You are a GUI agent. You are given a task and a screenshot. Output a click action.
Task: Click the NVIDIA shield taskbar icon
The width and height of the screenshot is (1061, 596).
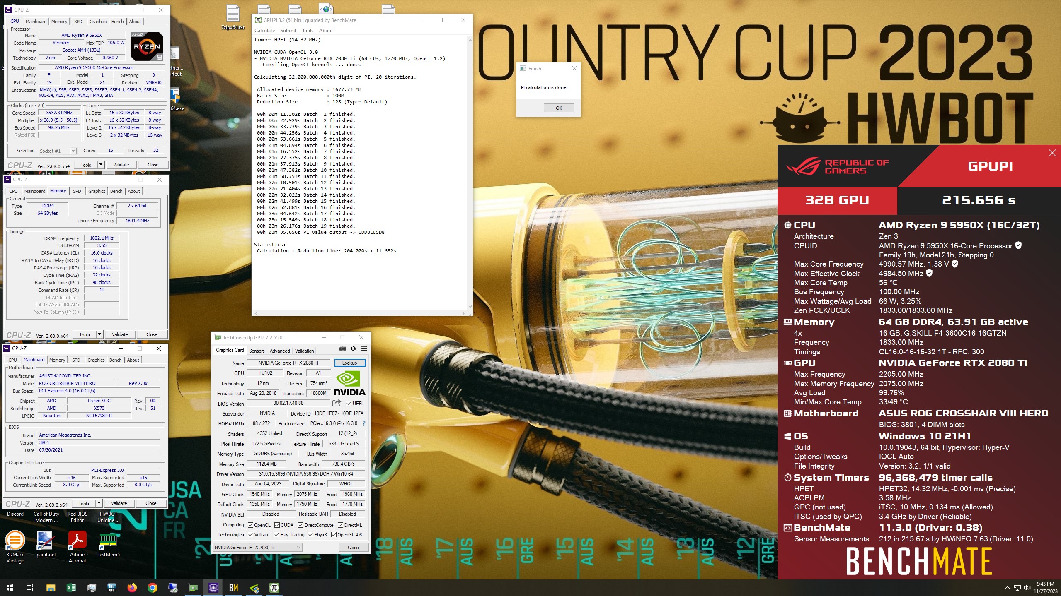click(254, 588)
